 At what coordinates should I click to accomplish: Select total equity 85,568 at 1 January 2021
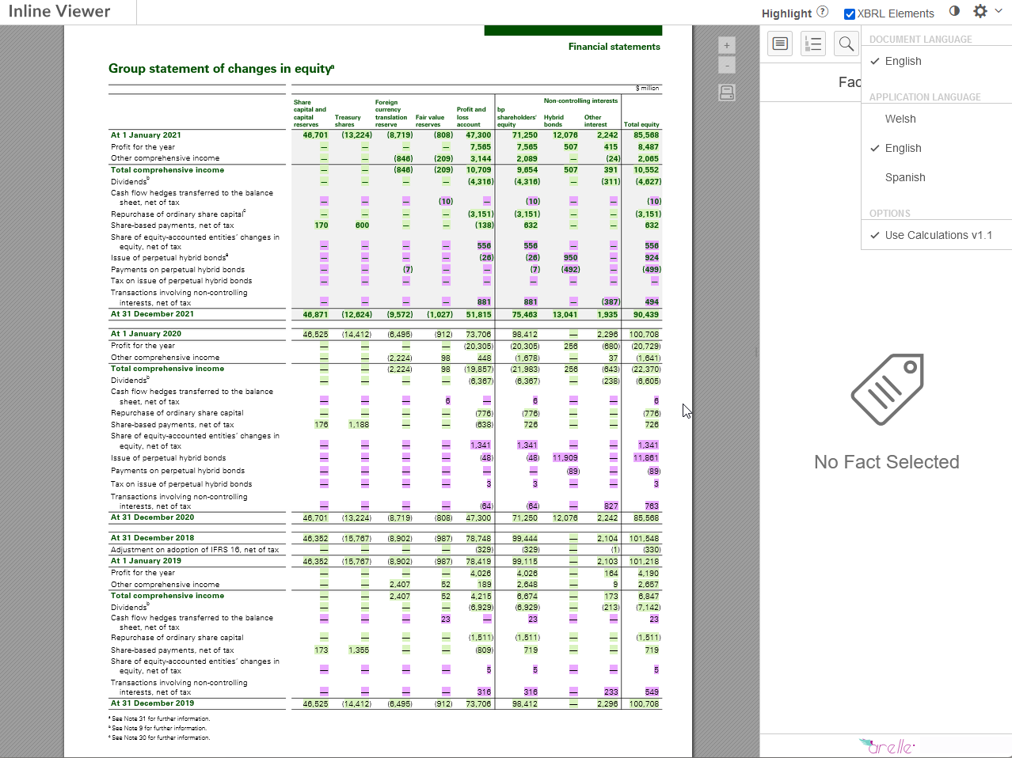click(x=646, y=135)
